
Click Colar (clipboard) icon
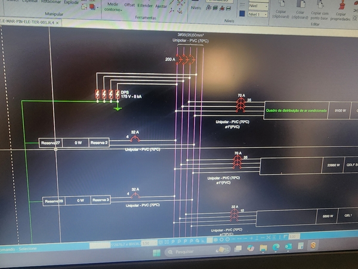point(300,6)
